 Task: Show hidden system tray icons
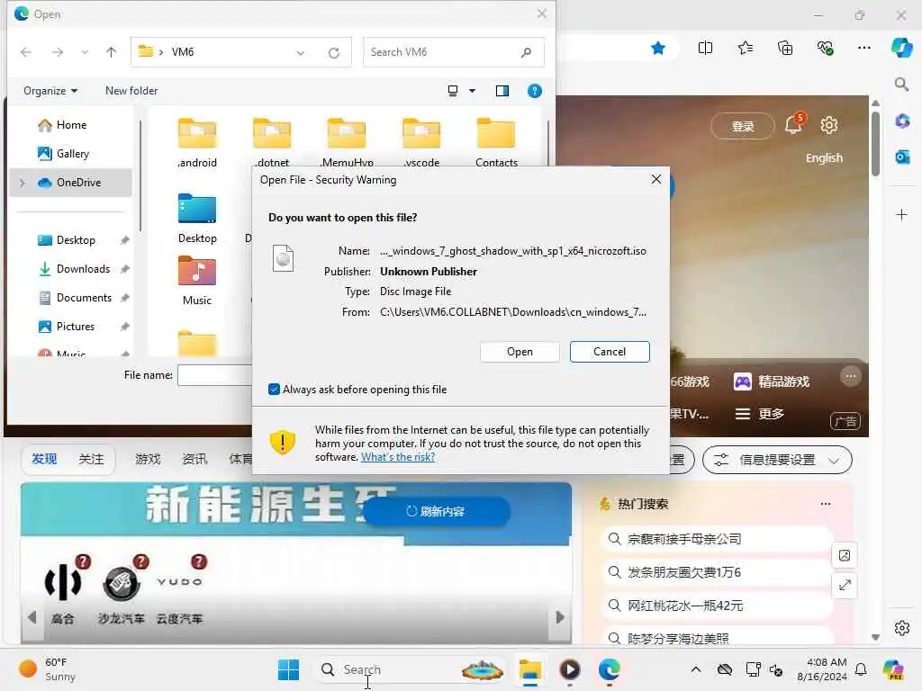point(696,669)
